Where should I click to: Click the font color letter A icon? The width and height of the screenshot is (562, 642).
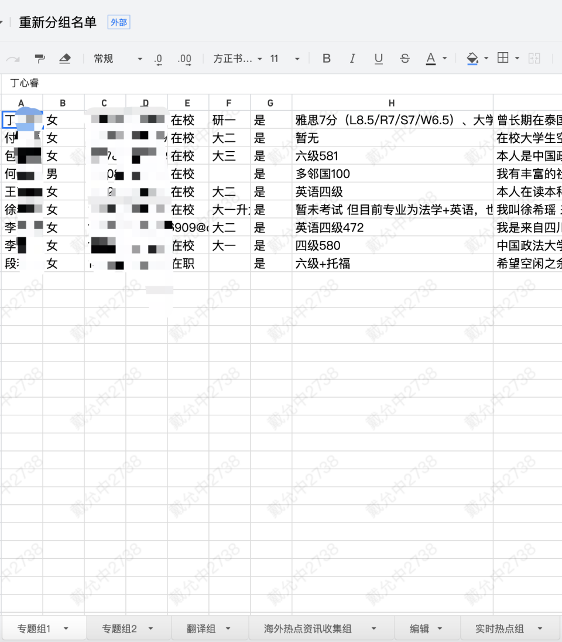(431, 59)
